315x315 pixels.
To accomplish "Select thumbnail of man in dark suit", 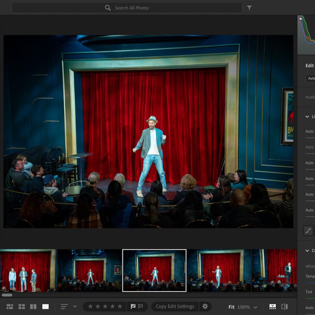I will [274, 271].
